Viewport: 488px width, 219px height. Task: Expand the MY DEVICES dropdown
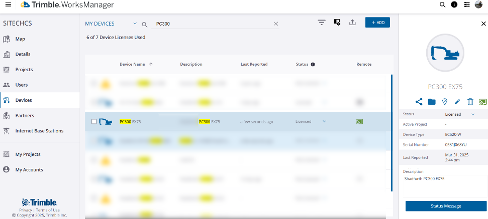pyautogui.click(x=135, y=24)
